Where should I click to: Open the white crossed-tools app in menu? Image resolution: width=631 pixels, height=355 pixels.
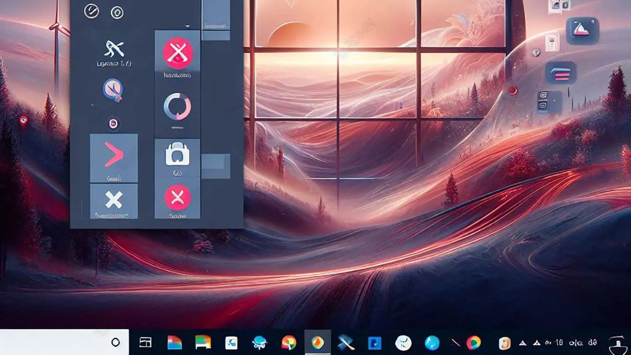coord(114,49)
